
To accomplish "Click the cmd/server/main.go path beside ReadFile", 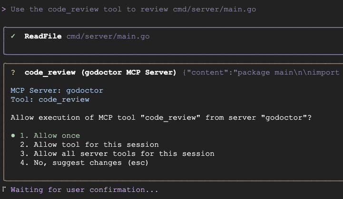I will pyautogui.click(x=108, y=36).
